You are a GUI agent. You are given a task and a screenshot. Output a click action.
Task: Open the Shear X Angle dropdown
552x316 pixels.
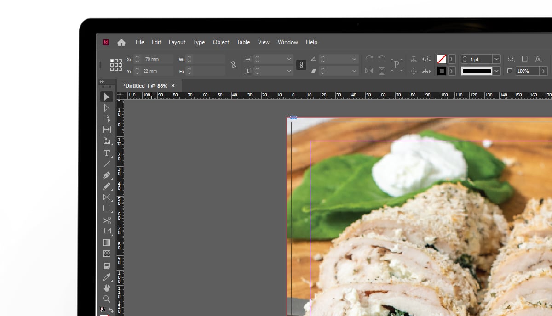(x=354, y=71)
